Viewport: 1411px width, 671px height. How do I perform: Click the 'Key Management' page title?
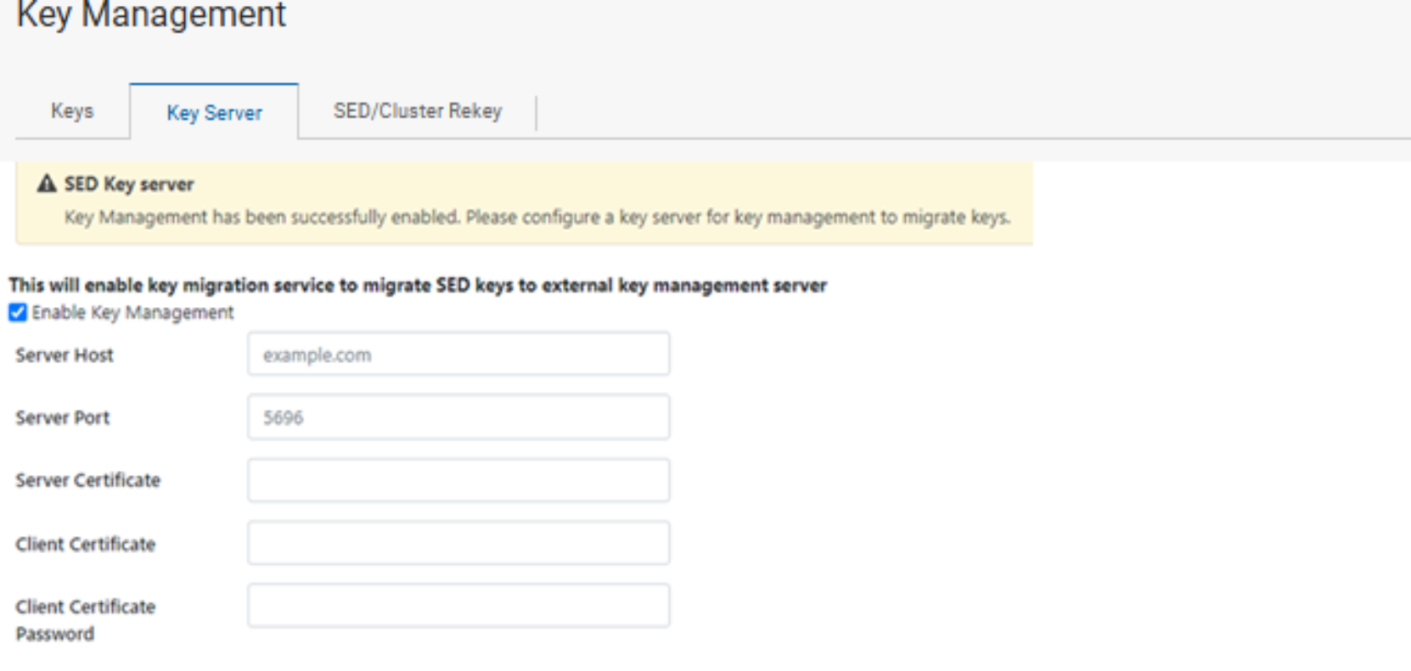[151, 15]
